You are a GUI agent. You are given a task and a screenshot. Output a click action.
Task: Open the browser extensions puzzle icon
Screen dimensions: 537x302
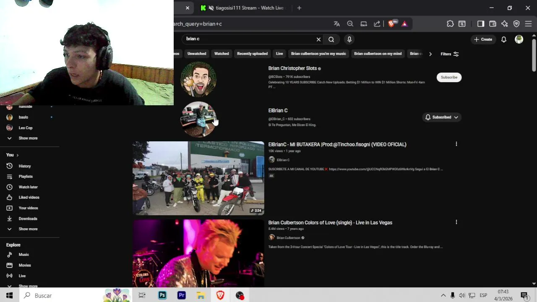pos(450,24)
